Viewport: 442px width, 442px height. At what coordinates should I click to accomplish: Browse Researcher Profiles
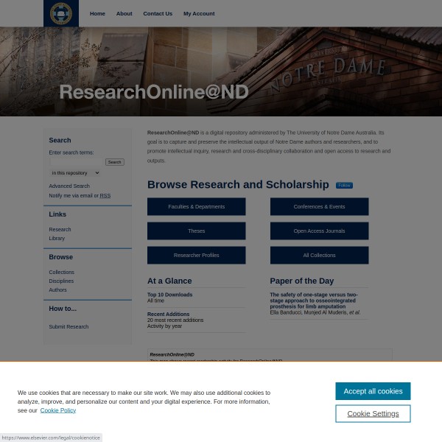coord(196,256)
